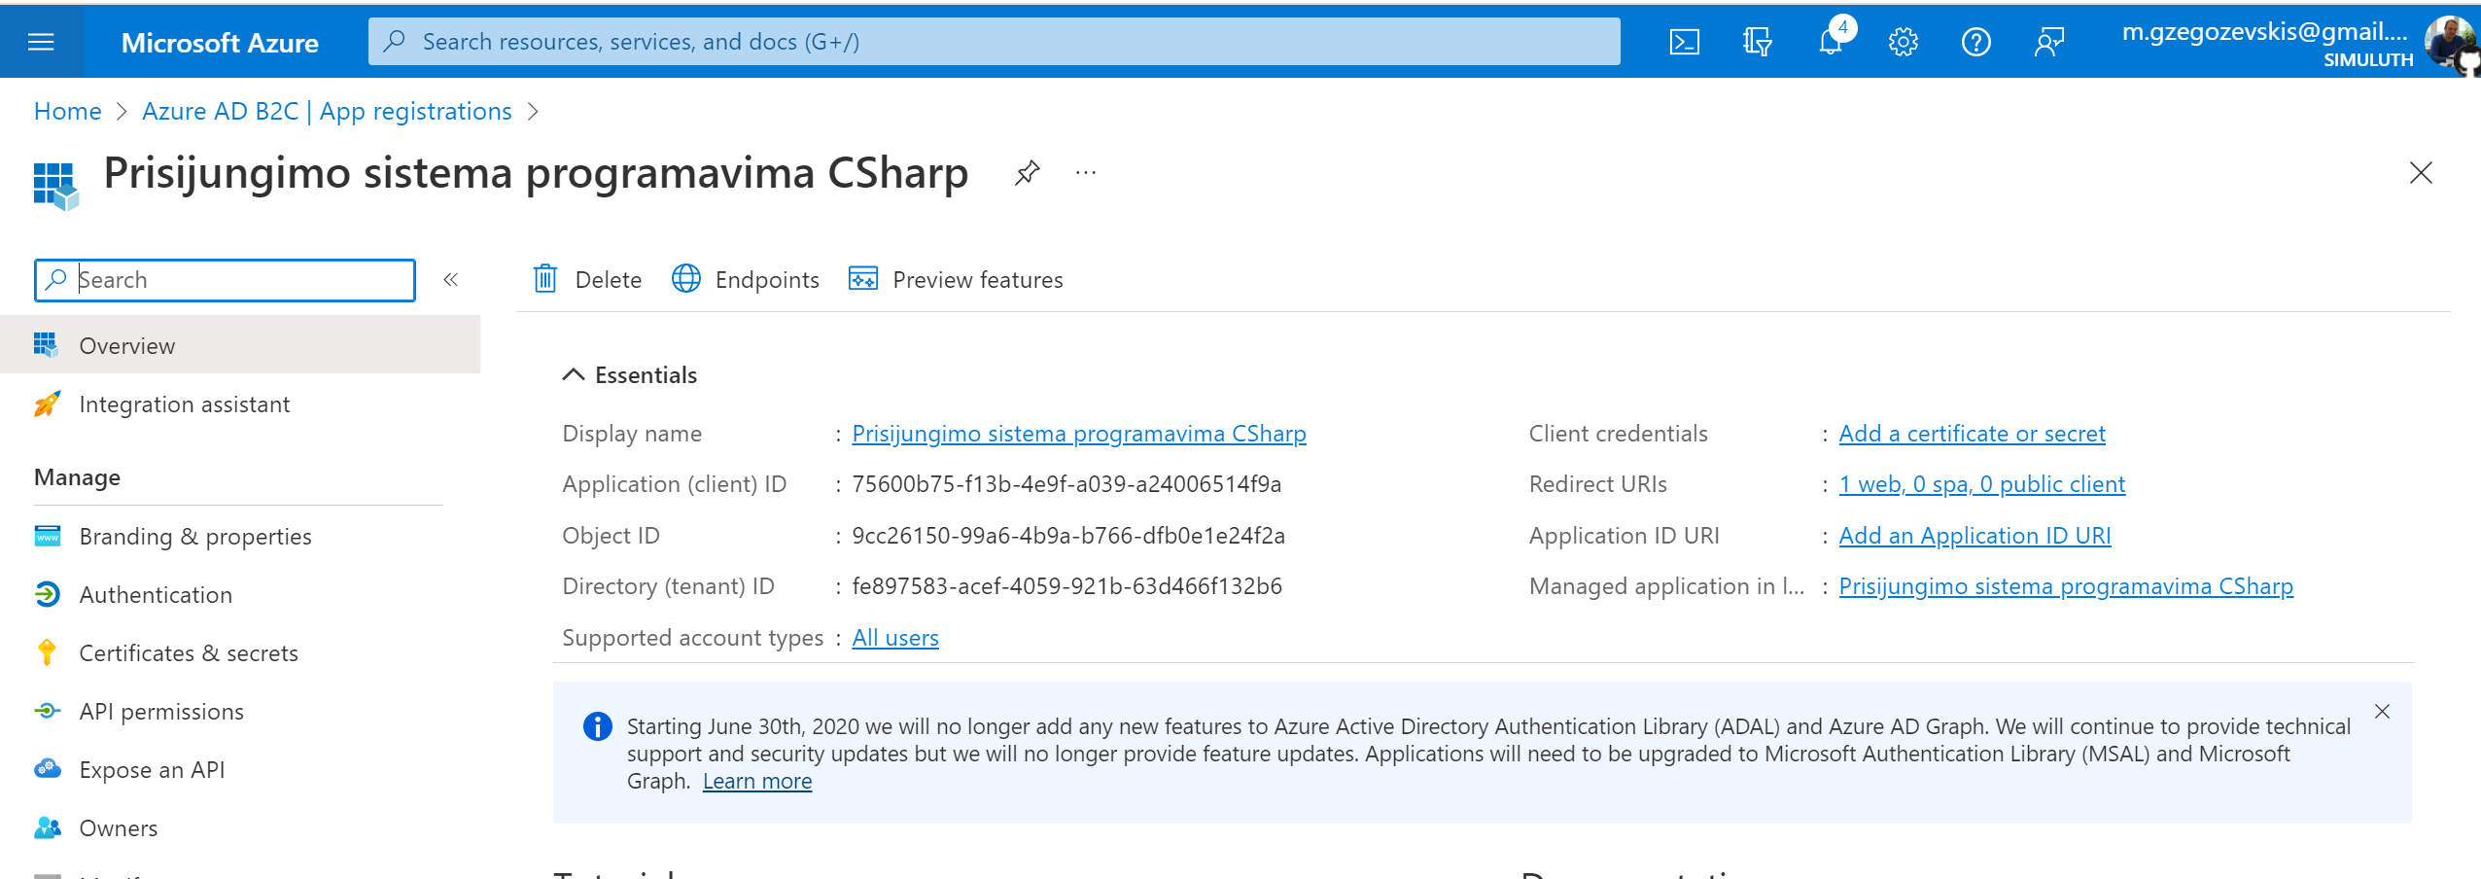View Endpoints using the globe icon
The image size is (2481, 879).
(x=686, y=279)
